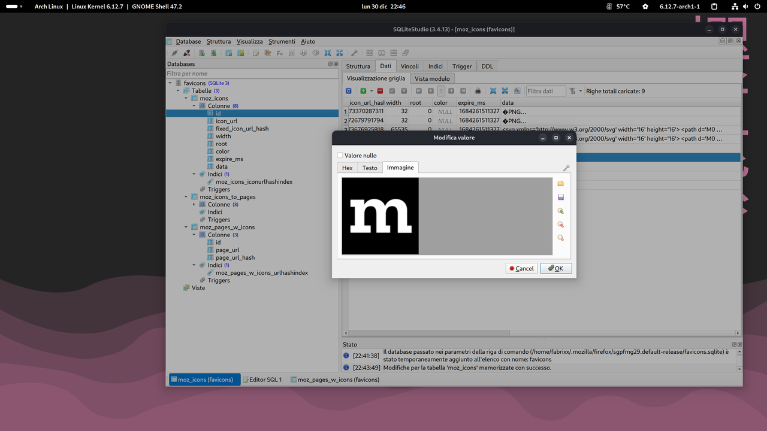Viewport: 767px width, 431px height.
Task: Click the open image file folder icon
Action: (560, 184)
